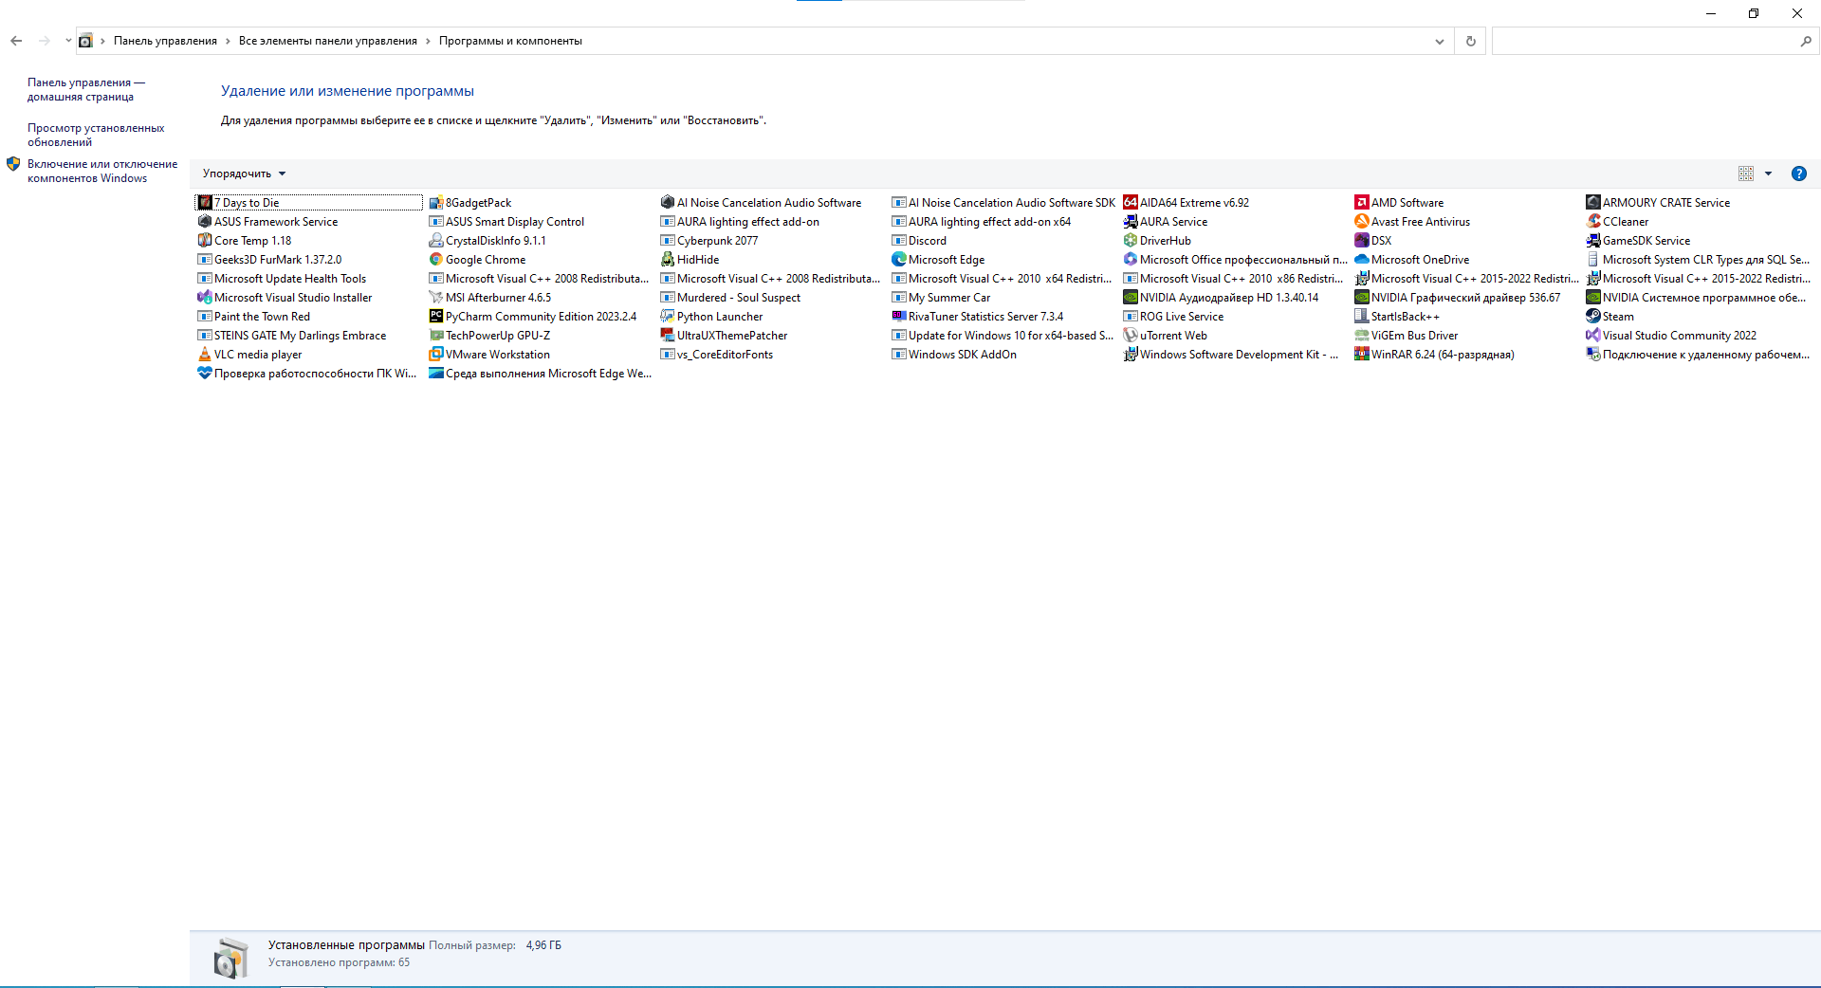Select the VMware Workstation icon
The image size is (1821, 988).
436,354
